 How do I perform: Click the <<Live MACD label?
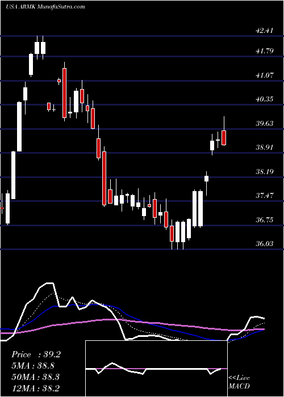pos(239,382)
